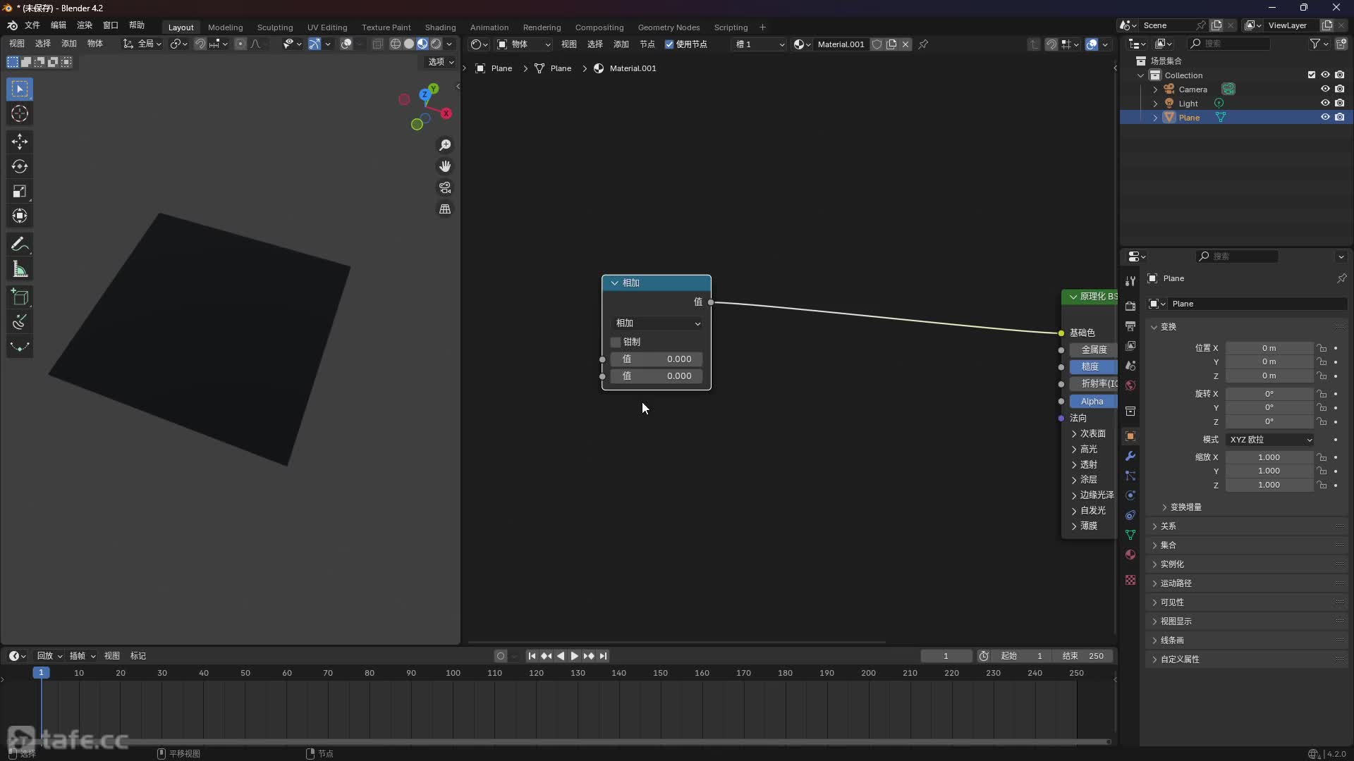
Task: Open the Output properties tab
Action: tap(1130, 326)
